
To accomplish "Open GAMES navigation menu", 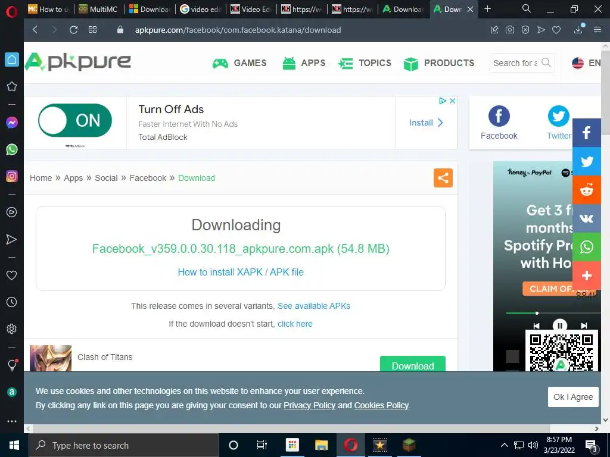I will (x=239, y=63).
